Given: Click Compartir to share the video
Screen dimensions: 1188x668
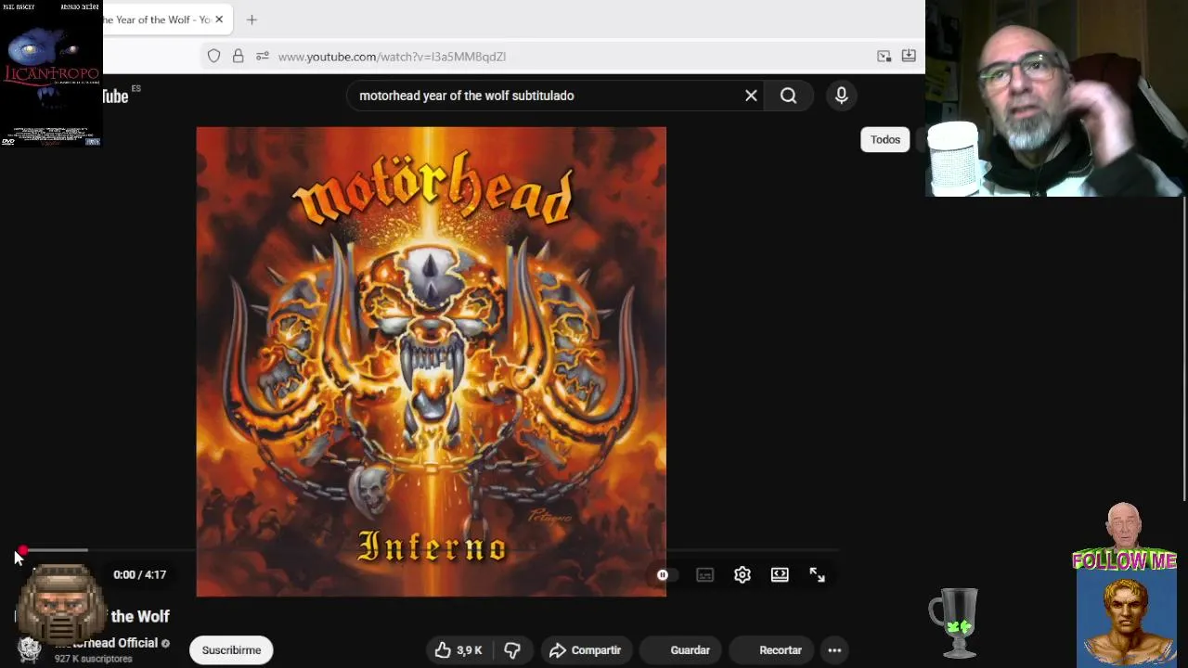Looking at the screenshot, I should tap(585, 650).
